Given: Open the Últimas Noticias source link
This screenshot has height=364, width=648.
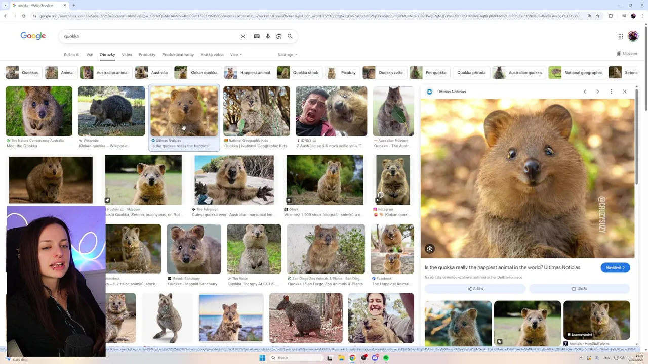Looking at the screenshot, I should (452, 92).
